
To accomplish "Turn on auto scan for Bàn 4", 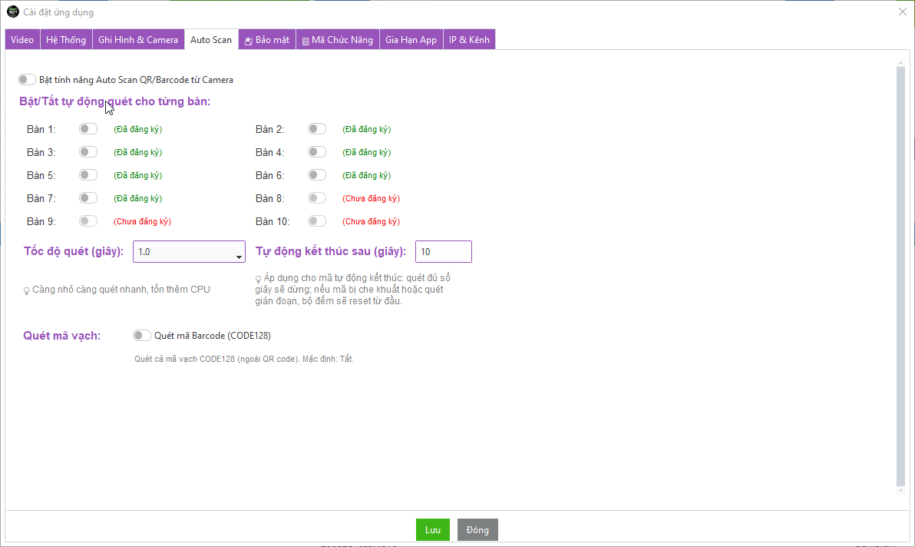I will [x=317, y=152].
